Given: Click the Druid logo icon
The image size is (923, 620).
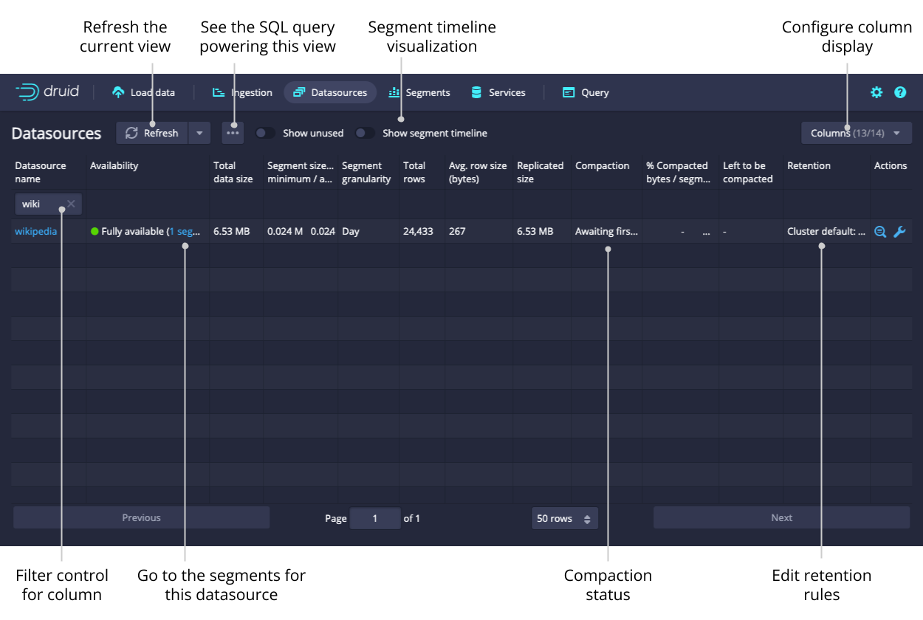Looking at the screenshot, I should [x=27, y=92].
